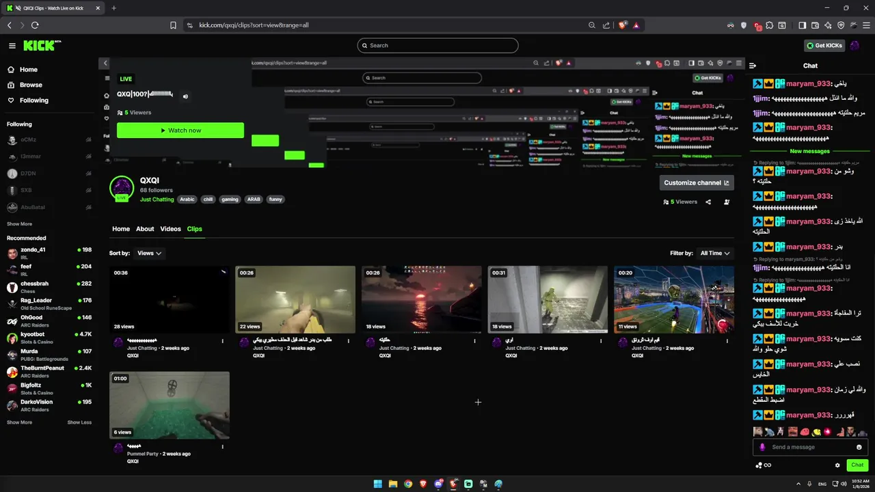Open the emoji picker in chat
This screenshot has width=875, height=492.
pyautogui.click(x=859, y=447)
